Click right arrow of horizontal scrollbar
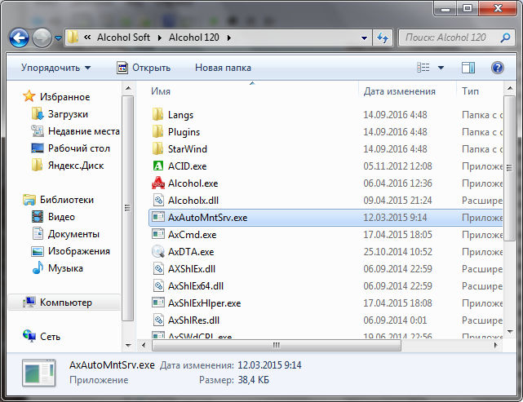Screen dimensions: 523x402 point(495,346)
